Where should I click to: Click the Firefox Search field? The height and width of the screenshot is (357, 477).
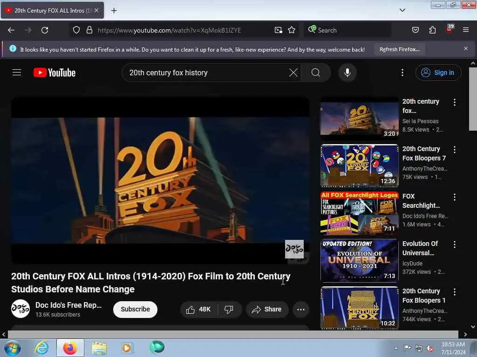[348, 30]
